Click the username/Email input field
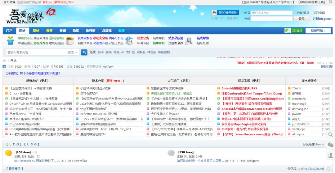 click(271, 13)
